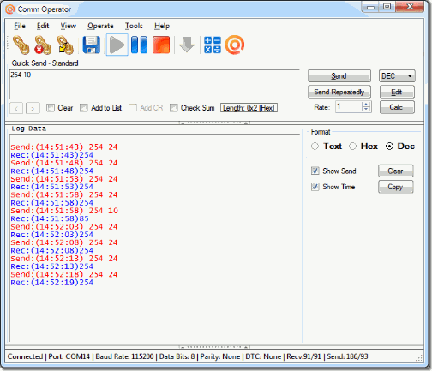432x371 pixels.
Task: Save log with the floppy disk icon
Action: click(92, 45)
